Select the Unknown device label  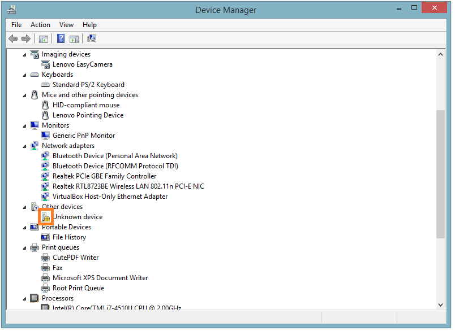(x=78, y=217)
